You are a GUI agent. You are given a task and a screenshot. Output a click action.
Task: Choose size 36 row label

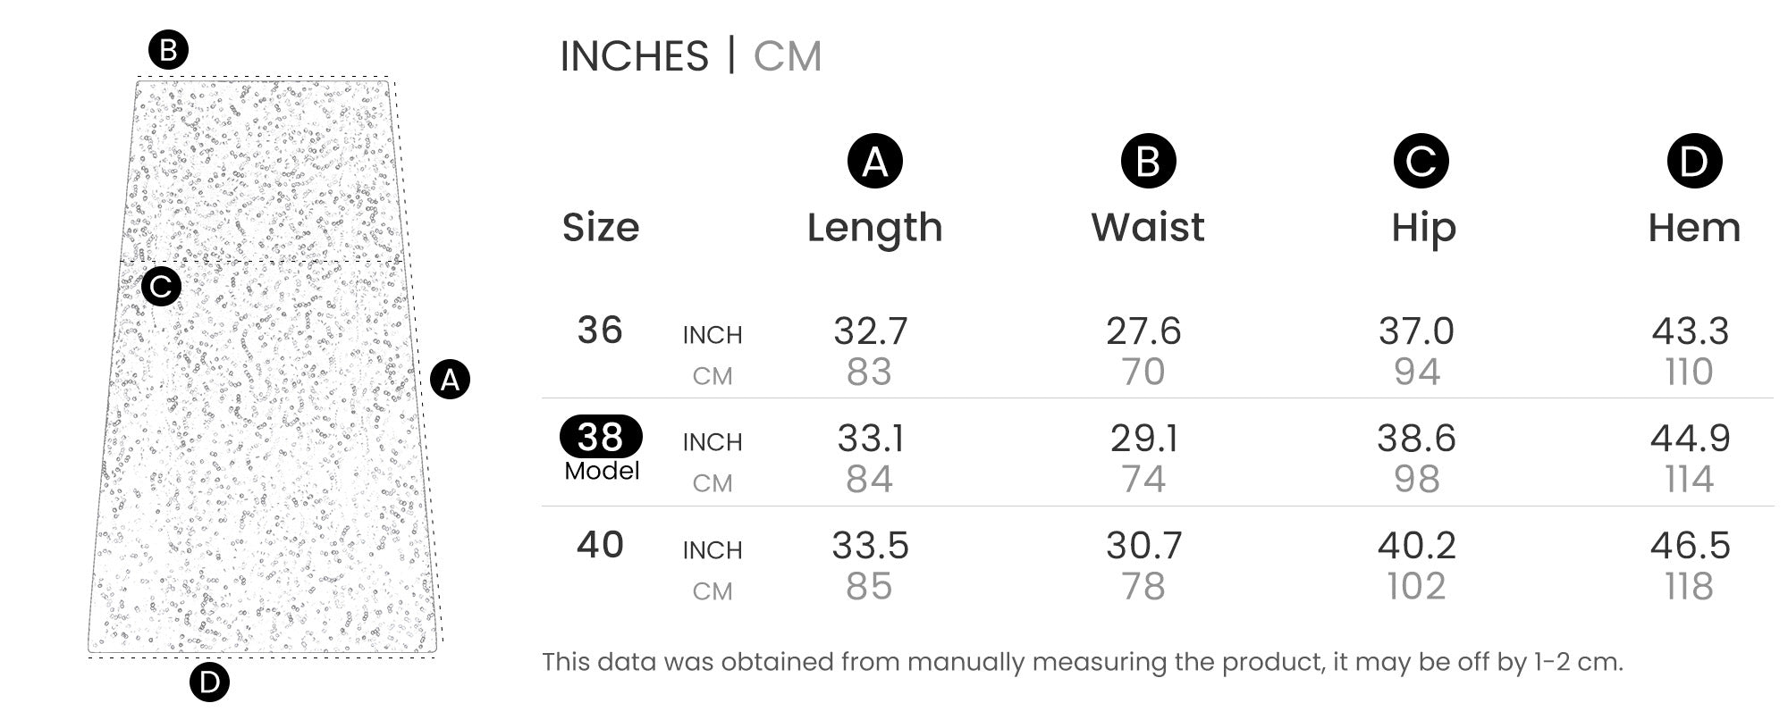(600, 331)
